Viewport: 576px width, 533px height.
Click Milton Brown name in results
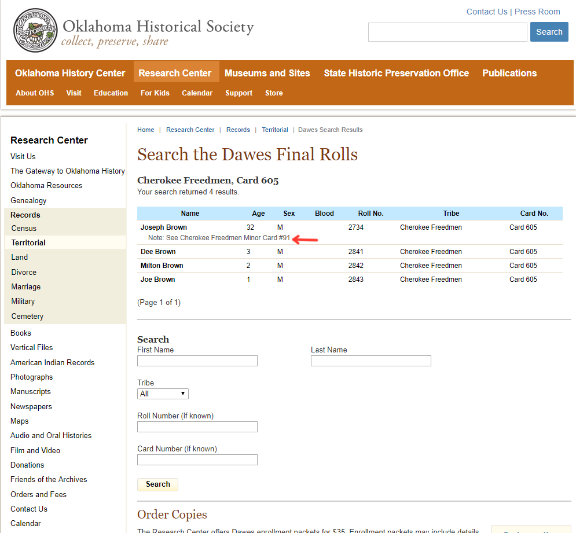(162, 266)
